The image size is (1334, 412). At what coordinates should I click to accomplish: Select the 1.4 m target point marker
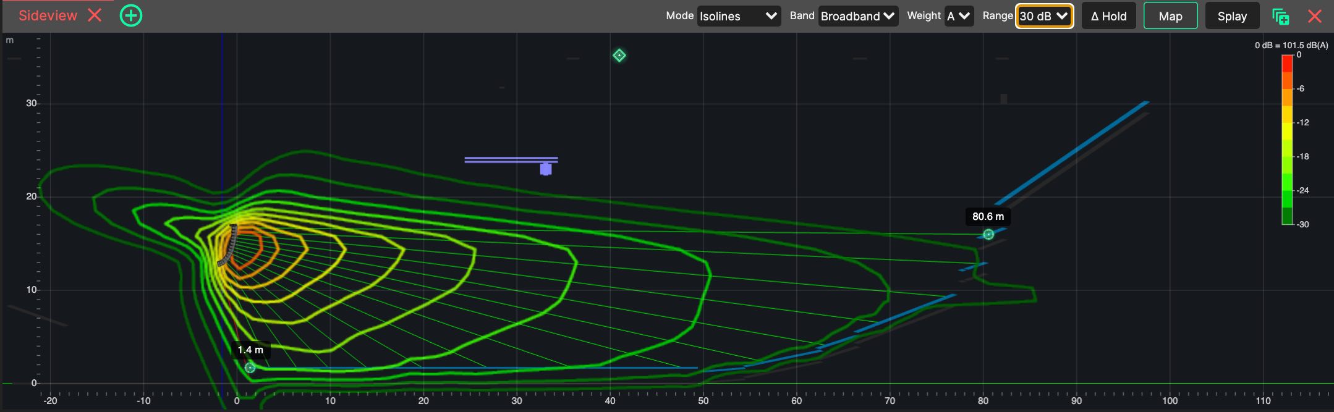click(250, 368)
